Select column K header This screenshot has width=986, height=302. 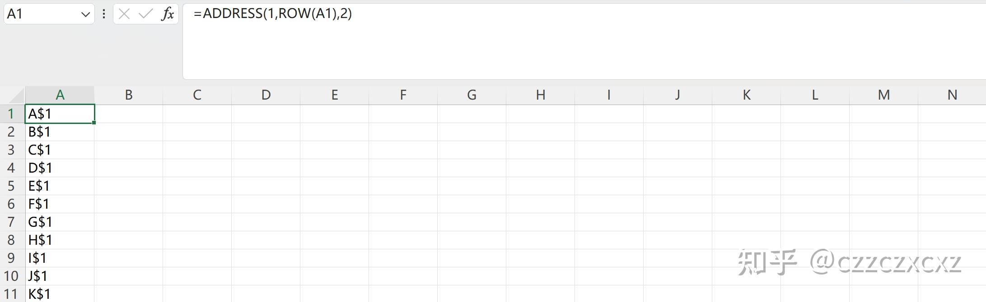[x=746, y=95]
